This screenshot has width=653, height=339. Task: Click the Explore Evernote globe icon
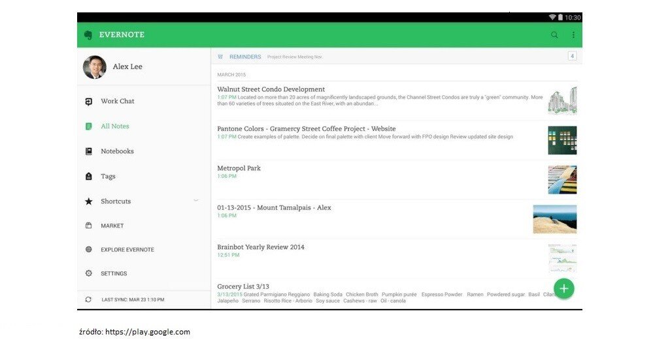(89, 249)
